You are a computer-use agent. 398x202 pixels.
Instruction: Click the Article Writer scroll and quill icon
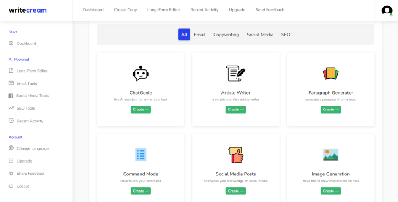236,74
